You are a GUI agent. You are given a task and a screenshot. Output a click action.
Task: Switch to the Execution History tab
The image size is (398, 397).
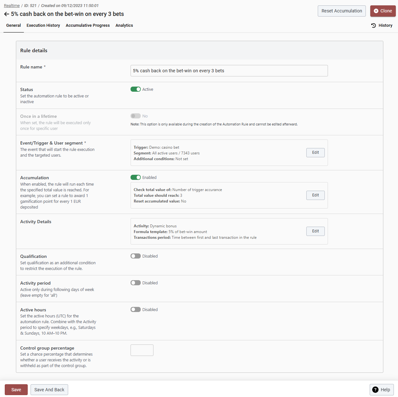[43, 25]
